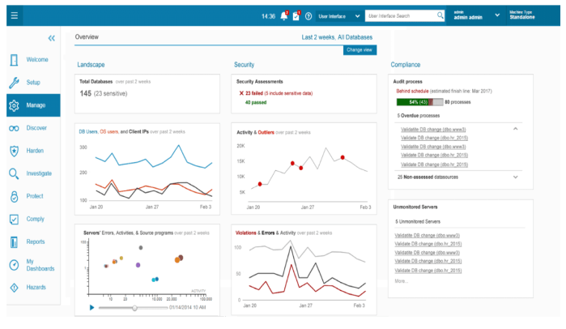The image size is (566, 329).
Task: Collapse the left navigation sidebar
Action: [x=51, y=38]
